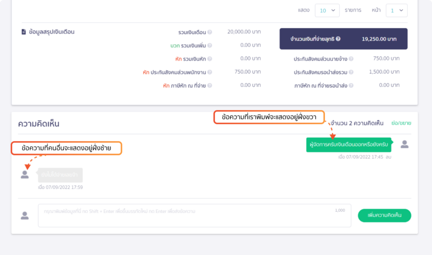Toggle comments section with ย่อ/ขยาย
432x255 pixels.
(400, 123)
